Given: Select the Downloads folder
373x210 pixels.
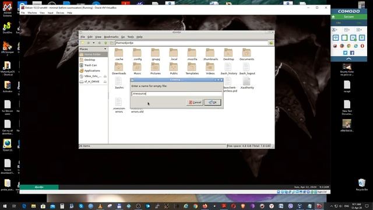Looking at the screenshot, I should point(119,68).
